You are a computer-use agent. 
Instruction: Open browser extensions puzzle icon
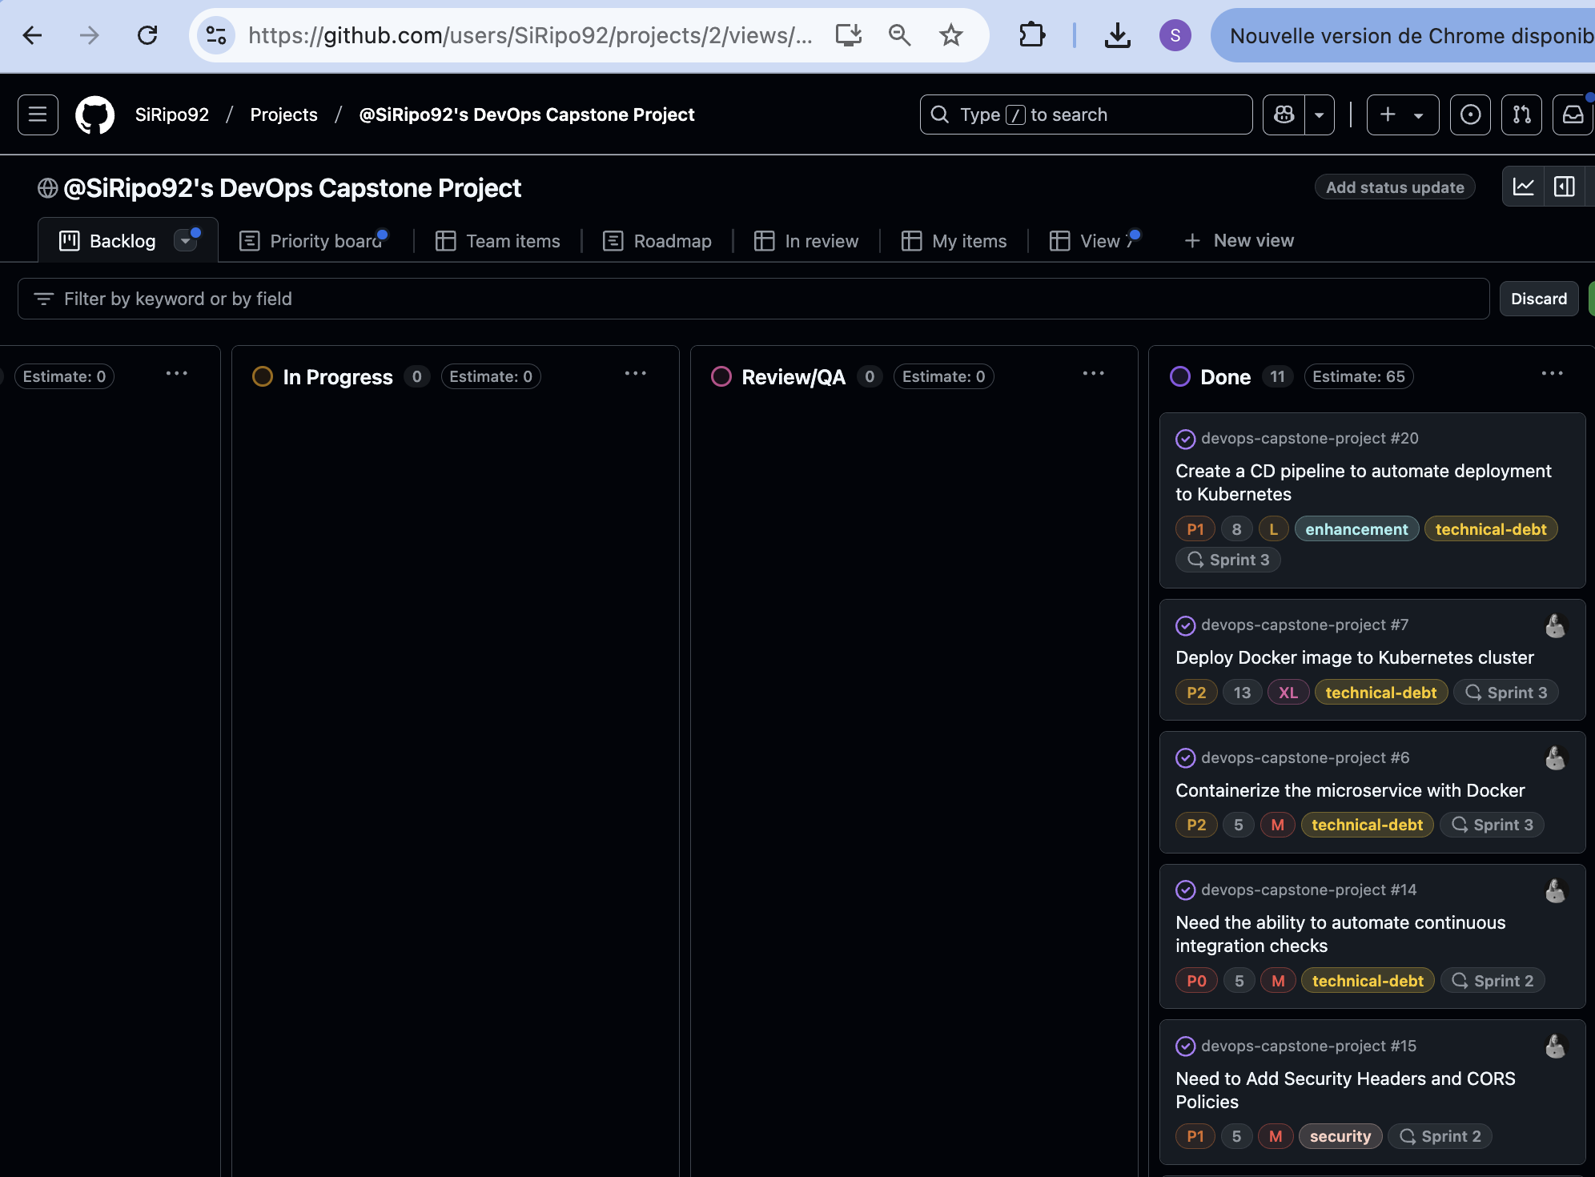coord(1032,35)
